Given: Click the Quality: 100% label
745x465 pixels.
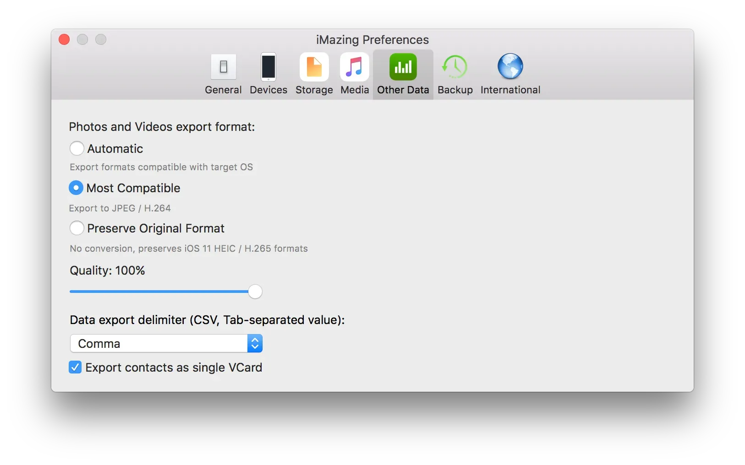Looking at the screenshot, I should [x=107, y=270].
